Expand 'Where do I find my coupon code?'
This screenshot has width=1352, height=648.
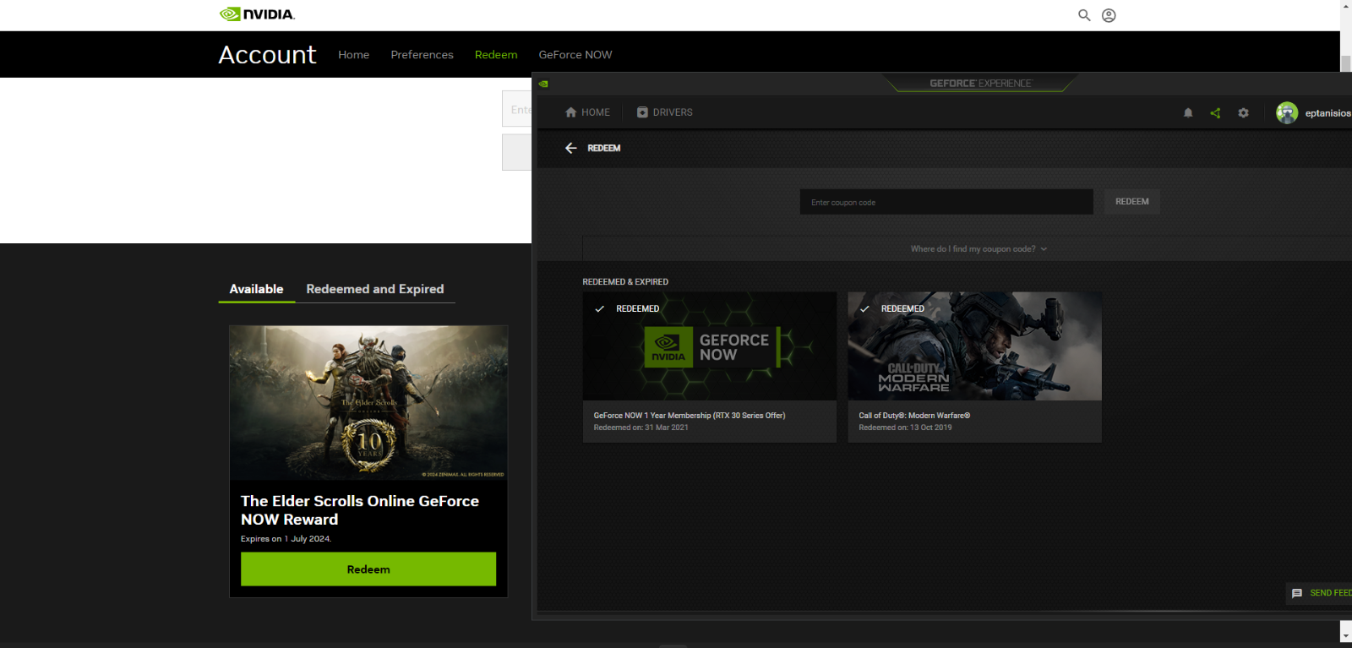[x=979, y=249]
